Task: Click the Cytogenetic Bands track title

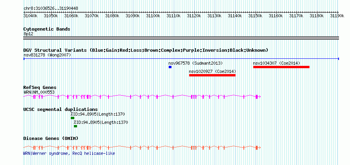Action: 47,29
